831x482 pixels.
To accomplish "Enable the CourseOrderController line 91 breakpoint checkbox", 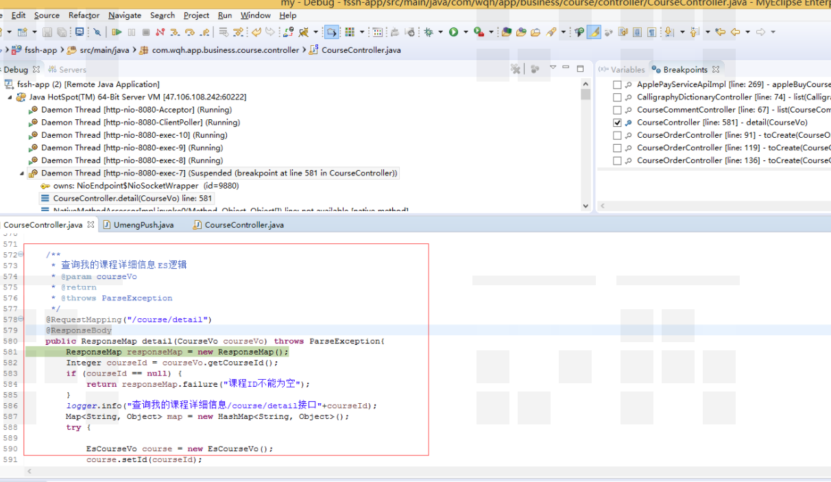I will (617, 135).
